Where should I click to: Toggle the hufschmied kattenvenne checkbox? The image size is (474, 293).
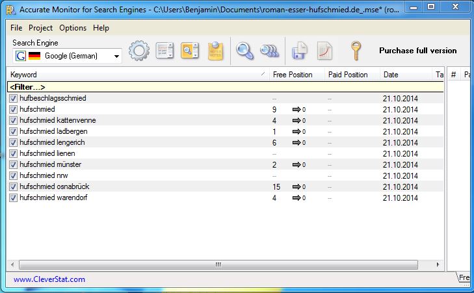(x=13, y=120)
